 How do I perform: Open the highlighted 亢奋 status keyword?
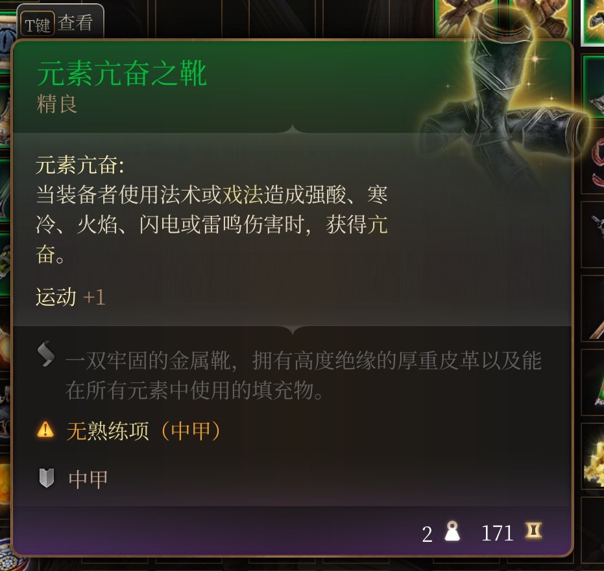(x=377, y=224)
